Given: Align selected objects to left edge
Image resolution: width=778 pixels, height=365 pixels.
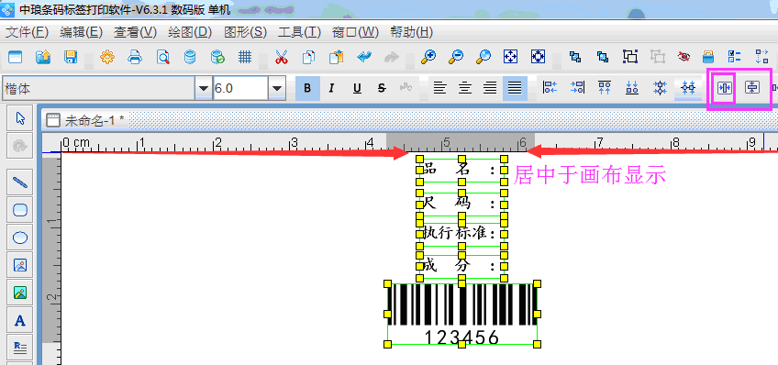Looking at the screenshot, I should [550, 88].
